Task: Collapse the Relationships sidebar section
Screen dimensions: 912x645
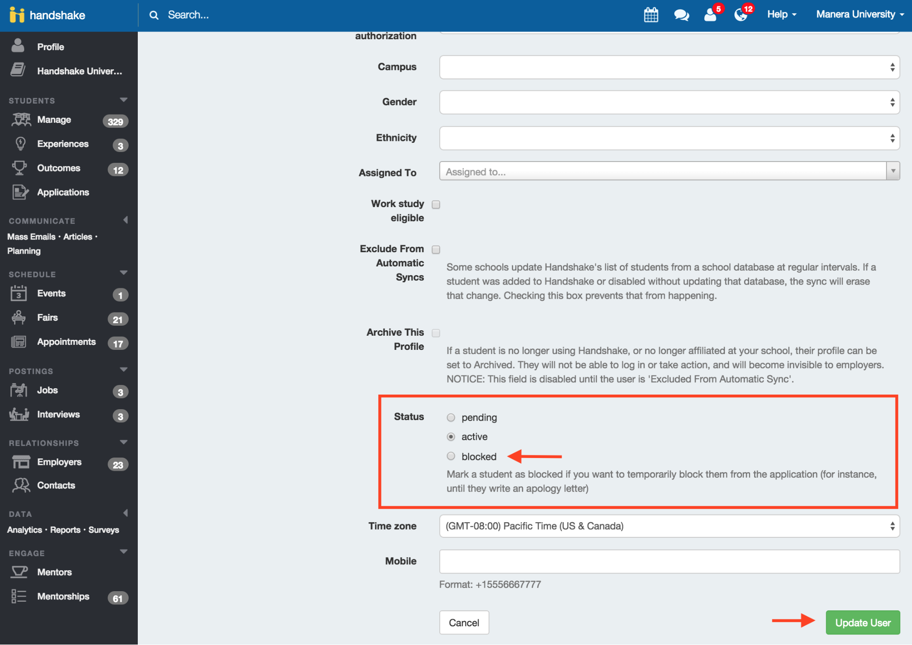Action: (124, 442)
